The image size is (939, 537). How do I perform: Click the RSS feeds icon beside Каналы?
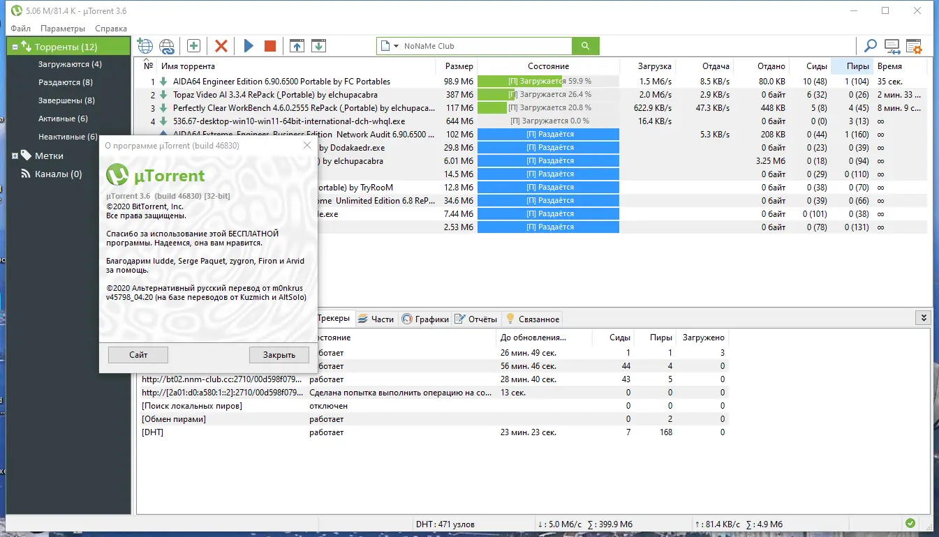(x=26, y=174)
